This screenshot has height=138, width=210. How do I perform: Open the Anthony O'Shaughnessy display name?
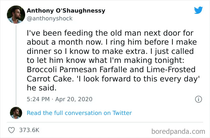pos(66,11)
